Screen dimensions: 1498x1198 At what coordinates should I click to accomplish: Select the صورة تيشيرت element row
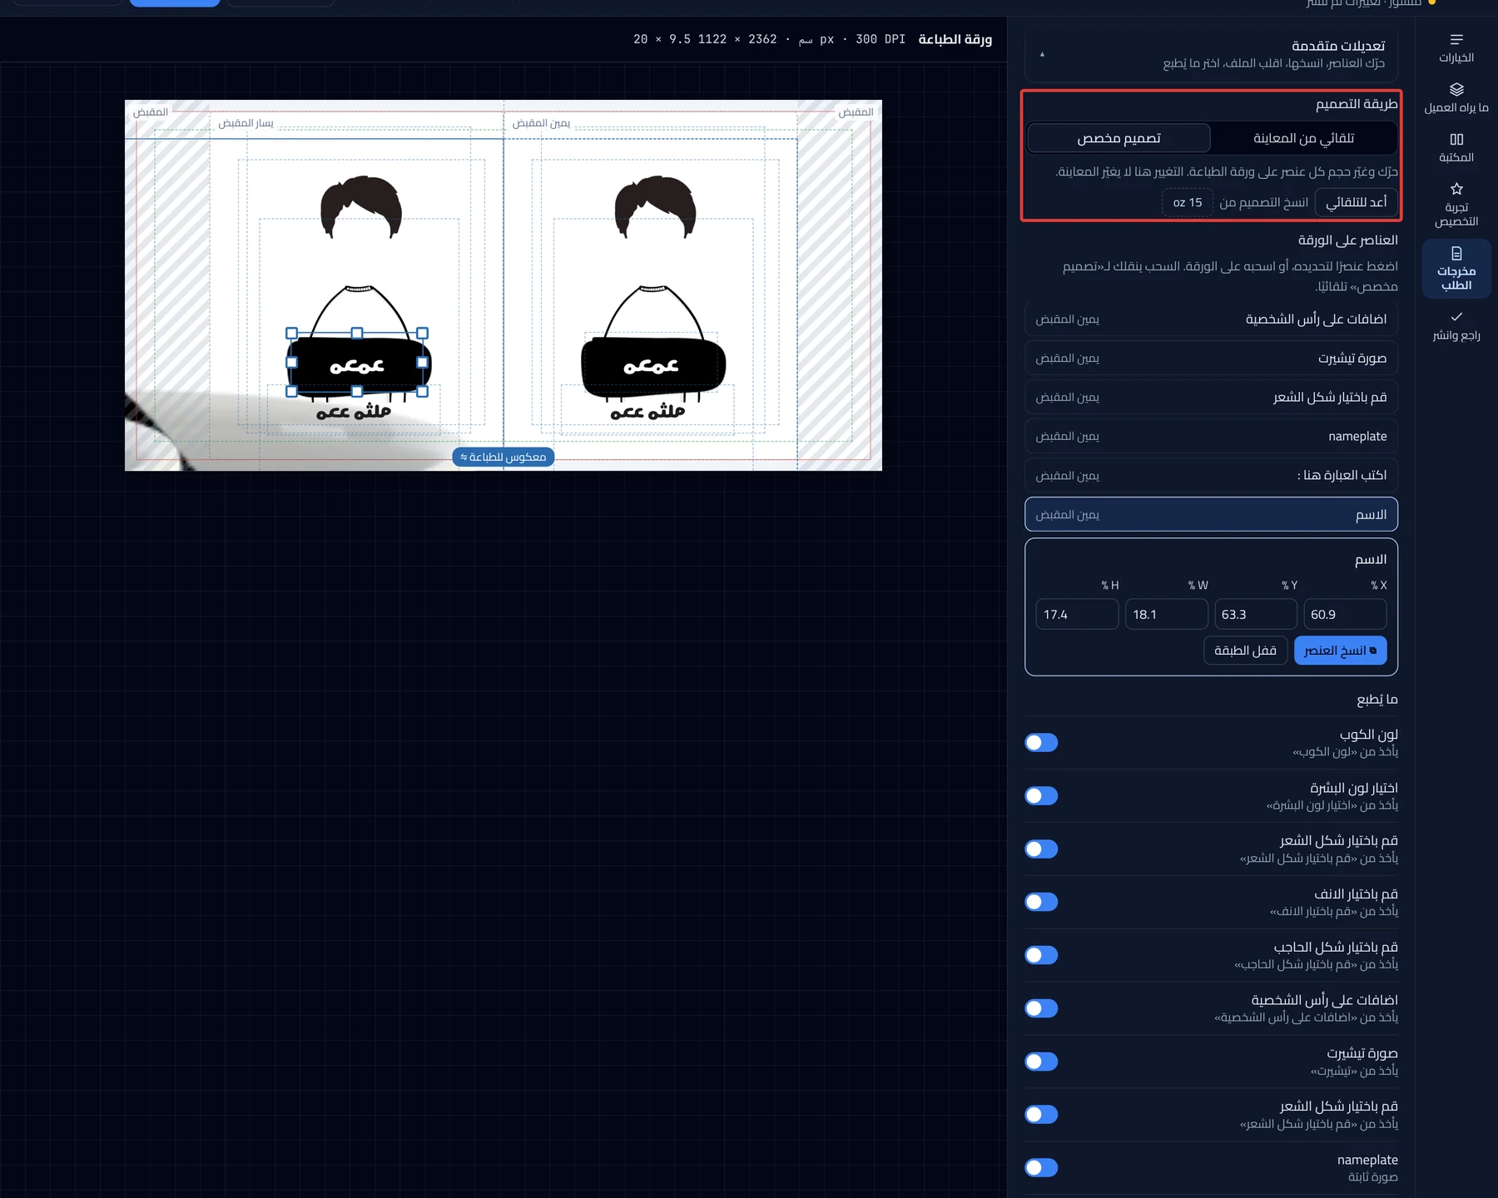pyautogui.click(x=1211, y=359)
